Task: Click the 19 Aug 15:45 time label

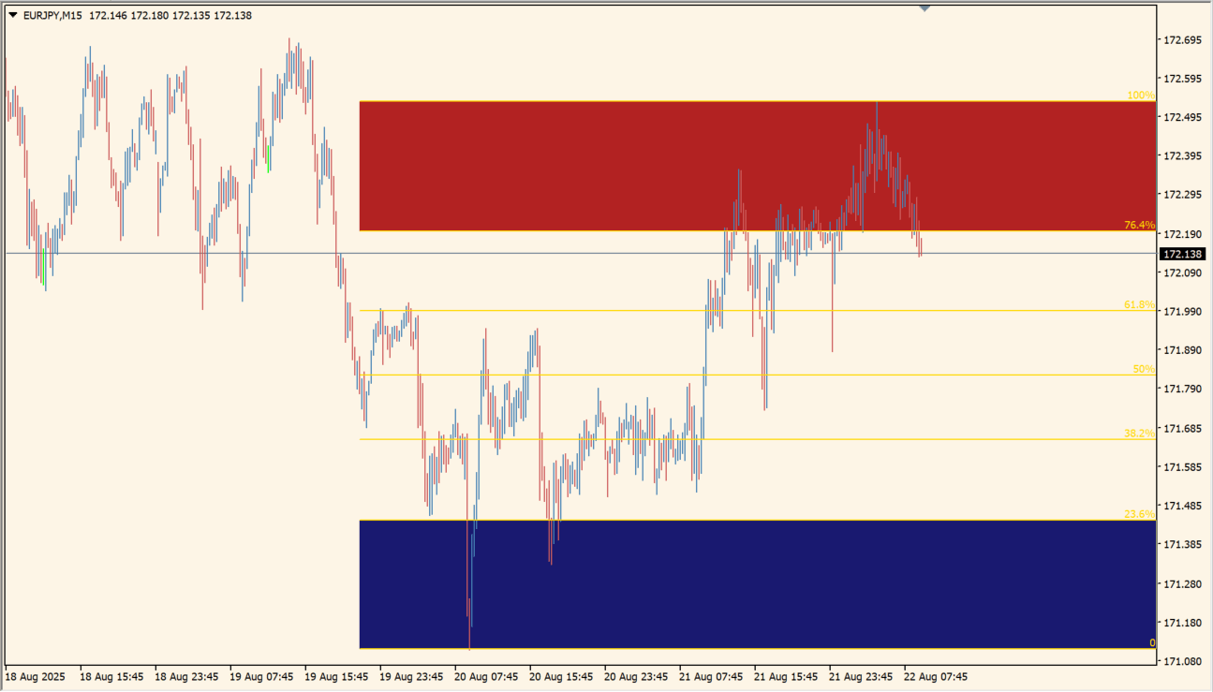Action: tap(336, 676)
